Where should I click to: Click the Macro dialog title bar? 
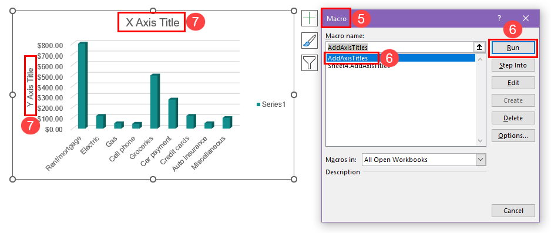click(431, 19)
